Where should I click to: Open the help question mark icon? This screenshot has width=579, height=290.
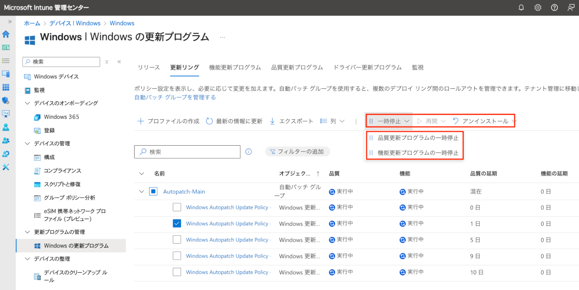(x=554, y=8)
